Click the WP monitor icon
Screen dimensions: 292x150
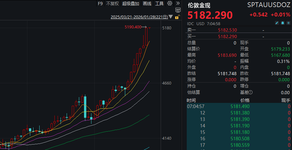178,10
